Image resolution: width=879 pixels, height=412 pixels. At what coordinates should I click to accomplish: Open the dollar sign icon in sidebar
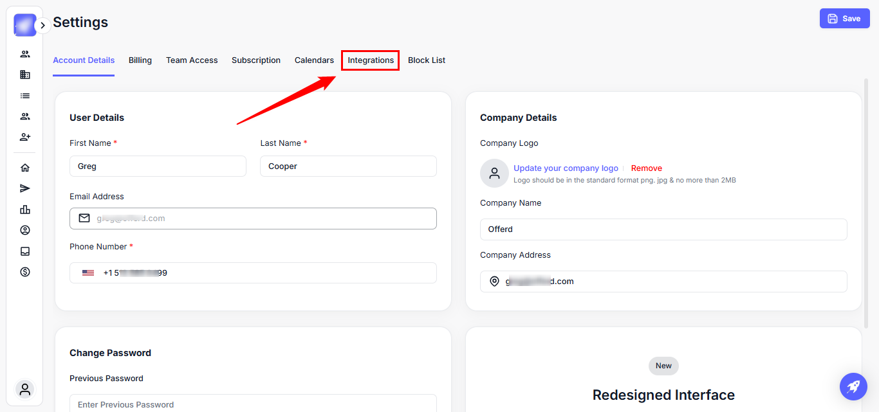[x=25, y=272]
